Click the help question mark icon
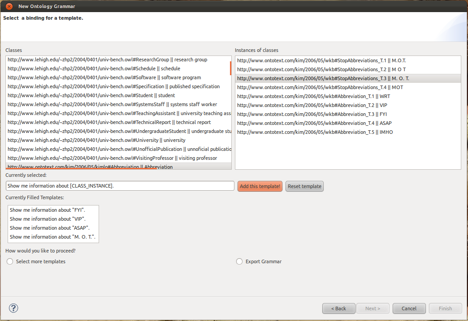Screen dimensions: 468x321 coord(14,308)
